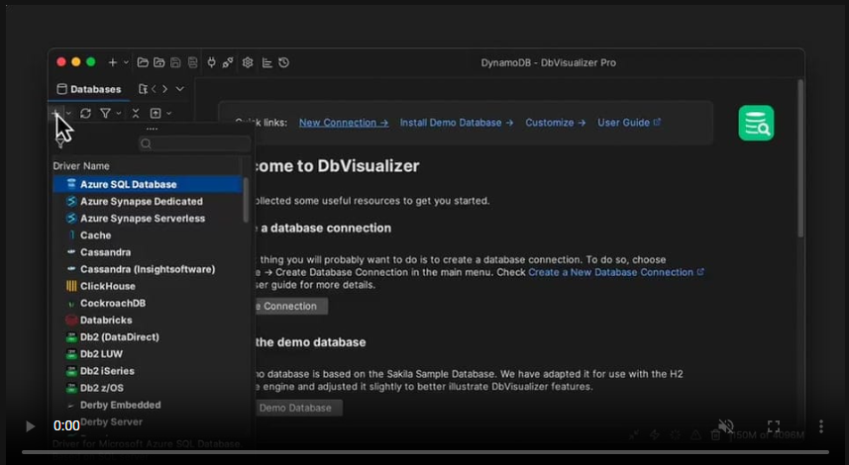
Task: Enter video fullscreen mode
Action: click(x=773, y=426)
